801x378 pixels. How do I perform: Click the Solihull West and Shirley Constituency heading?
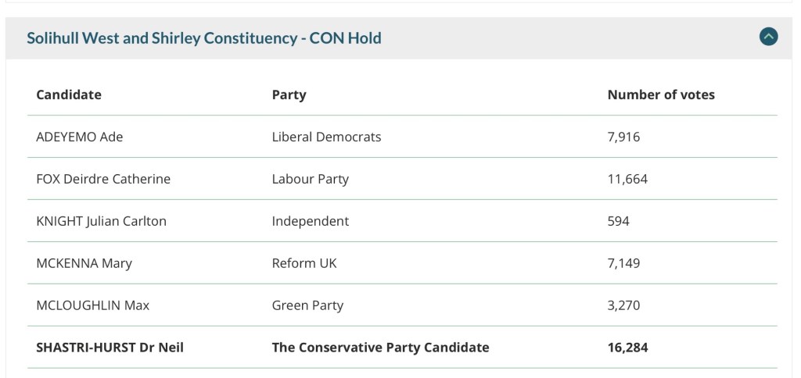204,37
